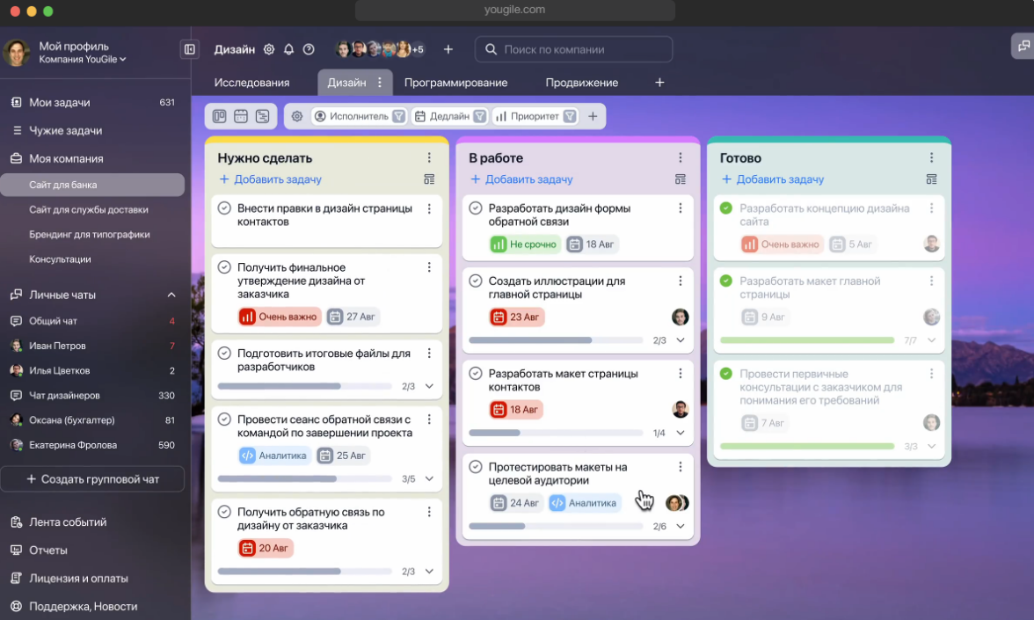1034x620 pixels.
Task: Click assignee avatar on Разработать макет страницы контактов
Action: coord(681,410)
